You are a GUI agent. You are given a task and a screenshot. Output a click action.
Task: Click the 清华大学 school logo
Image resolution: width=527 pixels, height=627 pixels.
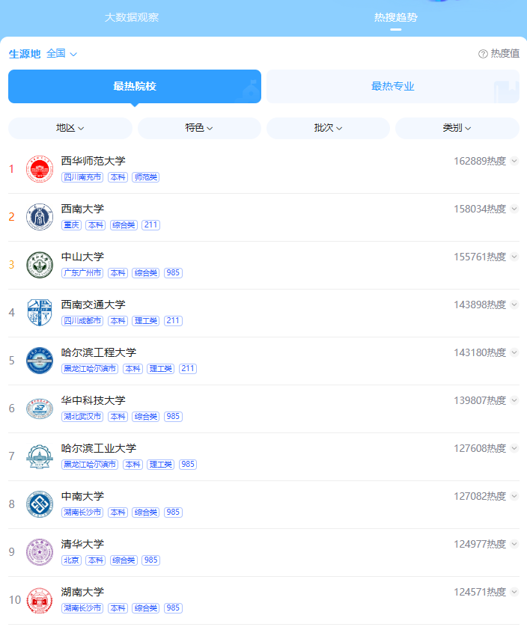[x=40, y=552]
